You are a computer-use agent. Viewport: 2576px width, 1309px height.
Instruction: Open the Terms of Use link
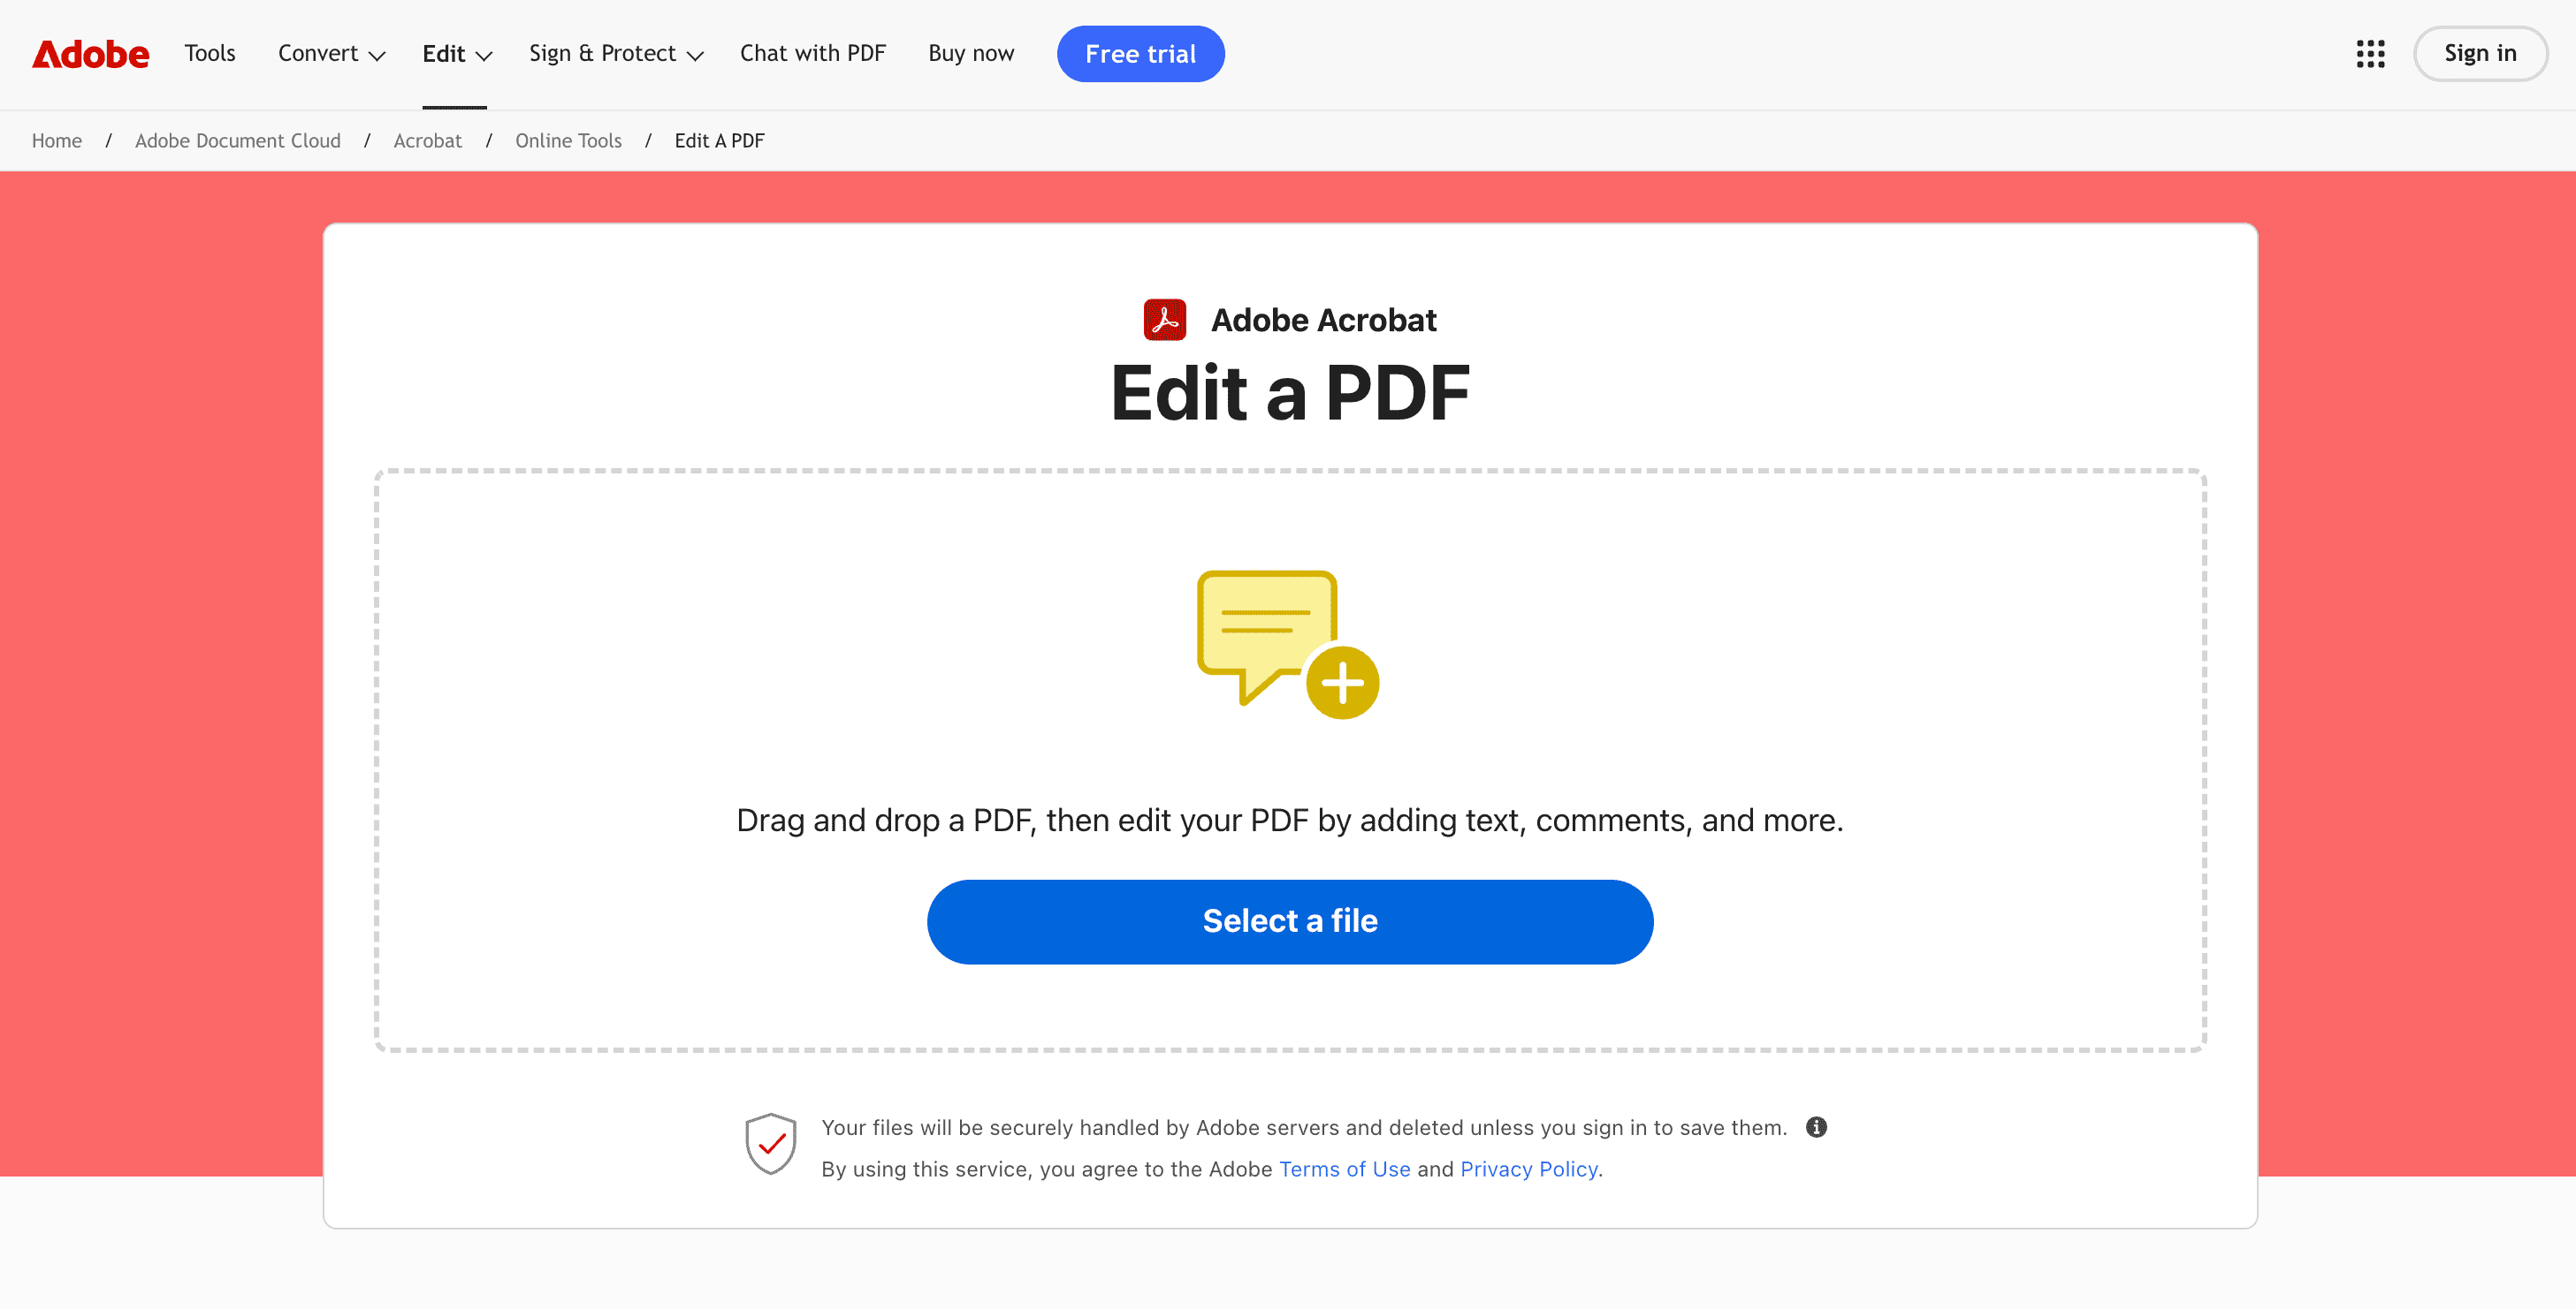[1344, 1168]
